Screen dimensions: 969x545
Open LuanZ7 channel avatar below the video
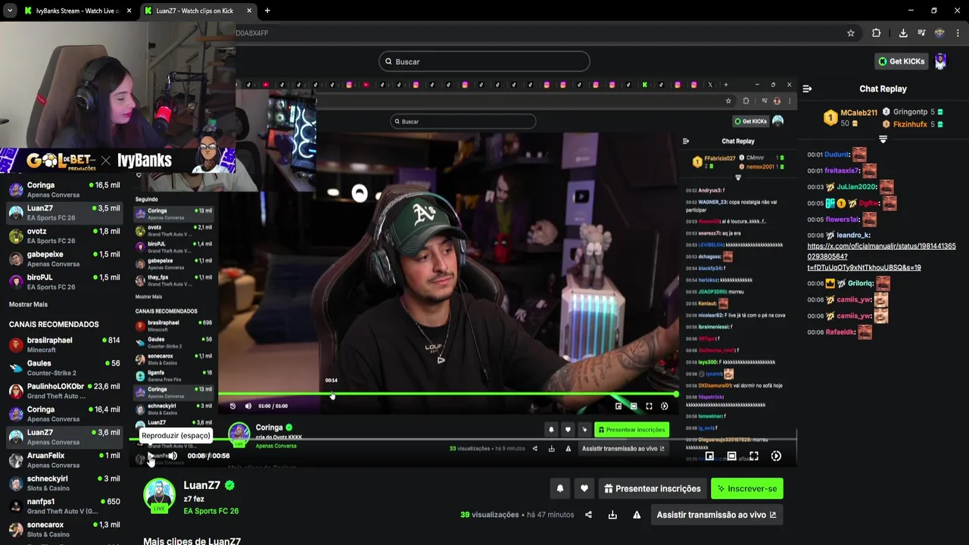coord(159,496)
